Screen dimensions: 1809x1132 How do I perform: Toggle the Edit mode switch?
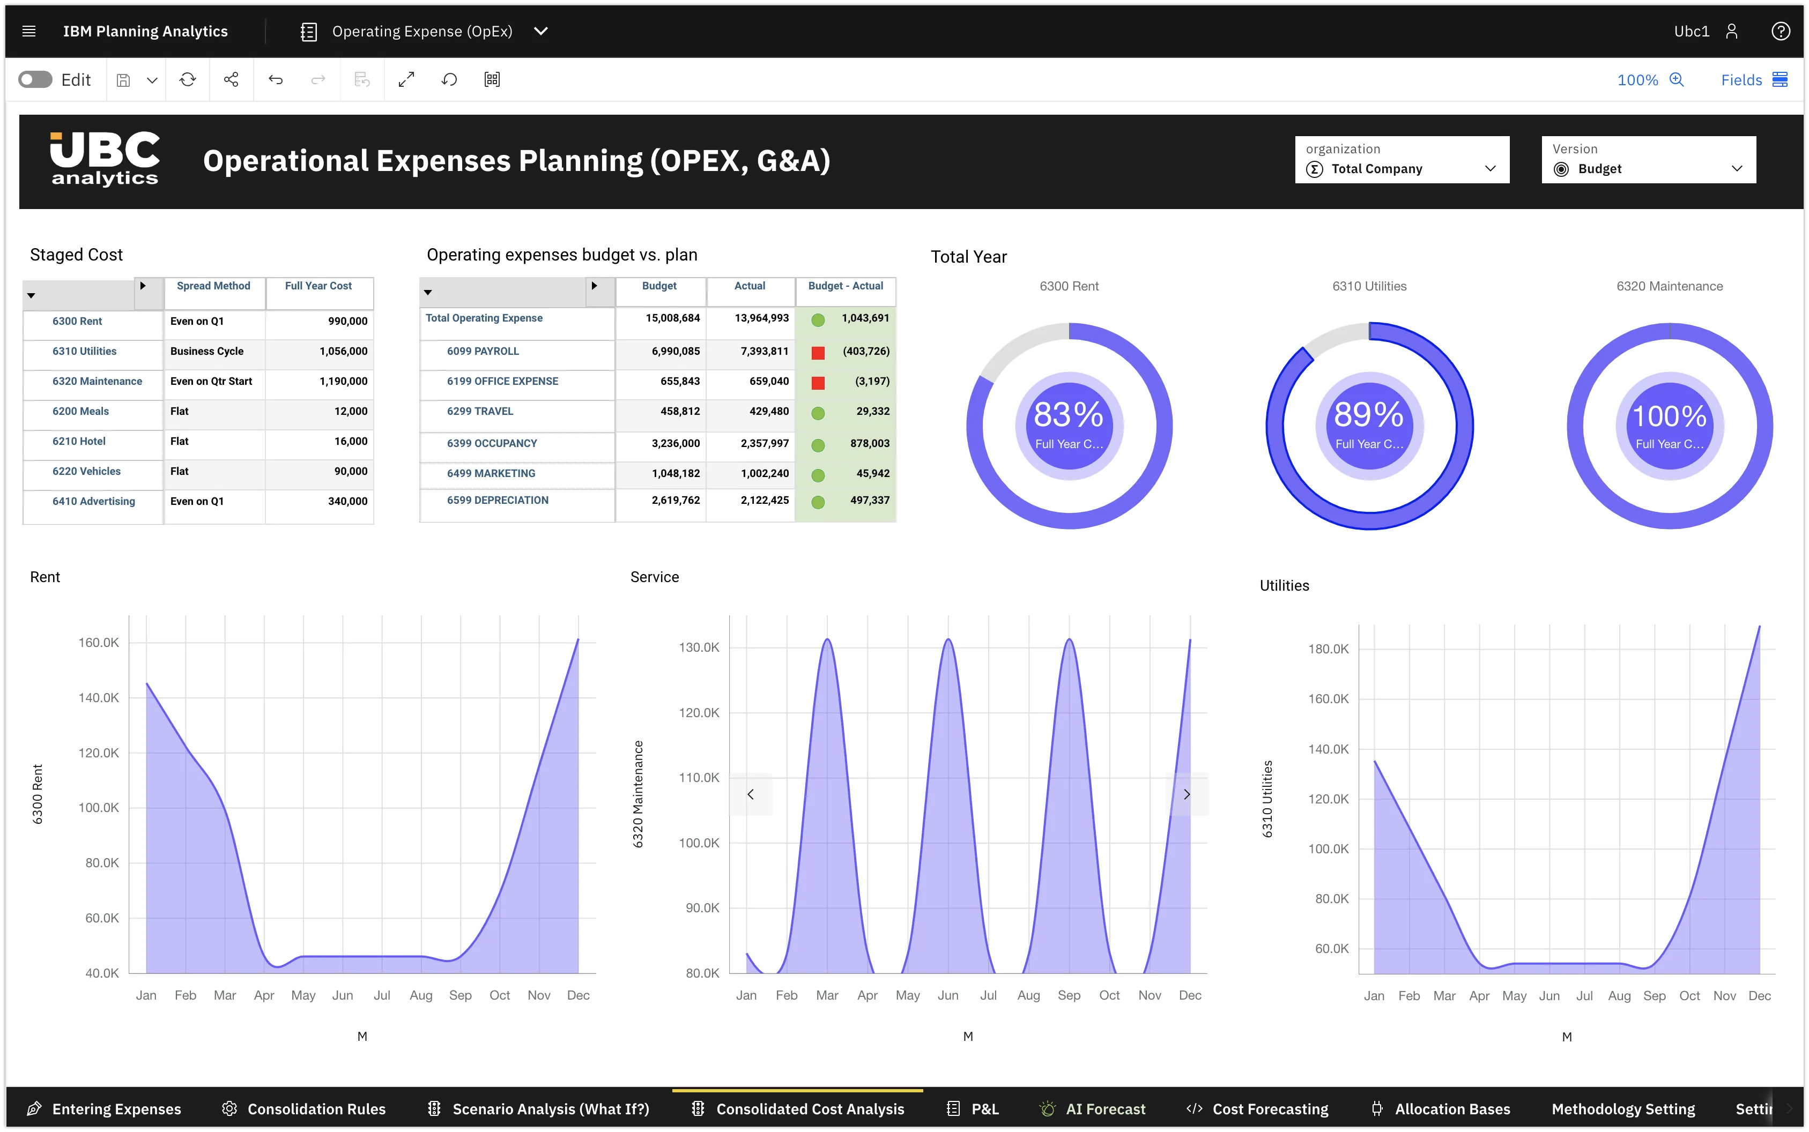[x=35, y=79]
